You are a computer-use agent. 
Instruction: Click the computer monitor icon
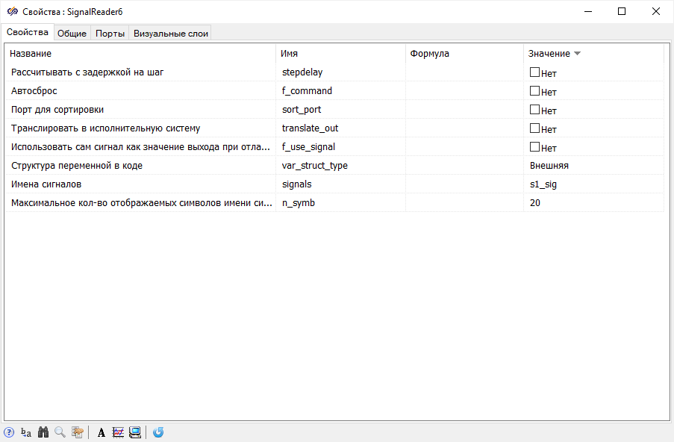(x=135, y=432)
